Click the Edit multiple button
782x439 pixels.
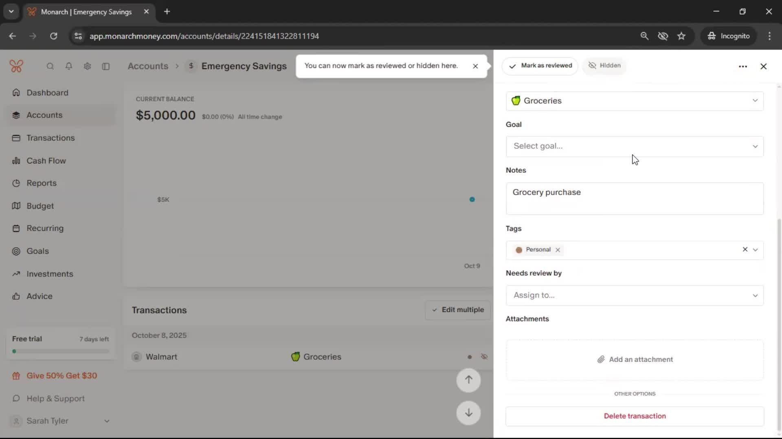tap(458, 310)
